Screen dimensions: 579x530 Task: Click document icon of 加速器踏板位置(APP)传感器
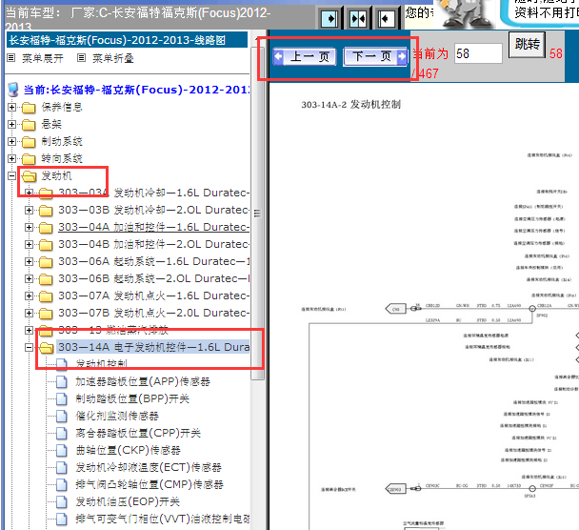click(x=62, y=381)
